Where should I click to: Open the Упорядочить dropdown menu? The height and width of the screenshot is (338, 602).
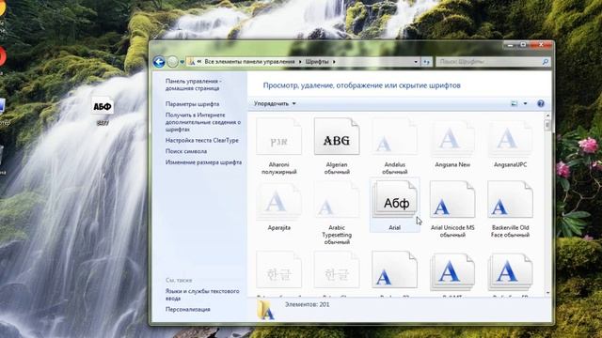[x=275, y=103]
